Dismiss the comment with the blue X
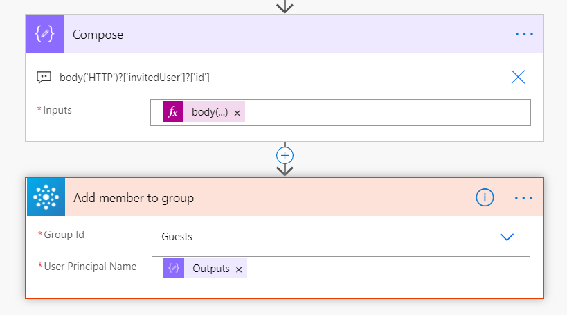Viewport: 567px width, 315px height. (x=518, y=77)
